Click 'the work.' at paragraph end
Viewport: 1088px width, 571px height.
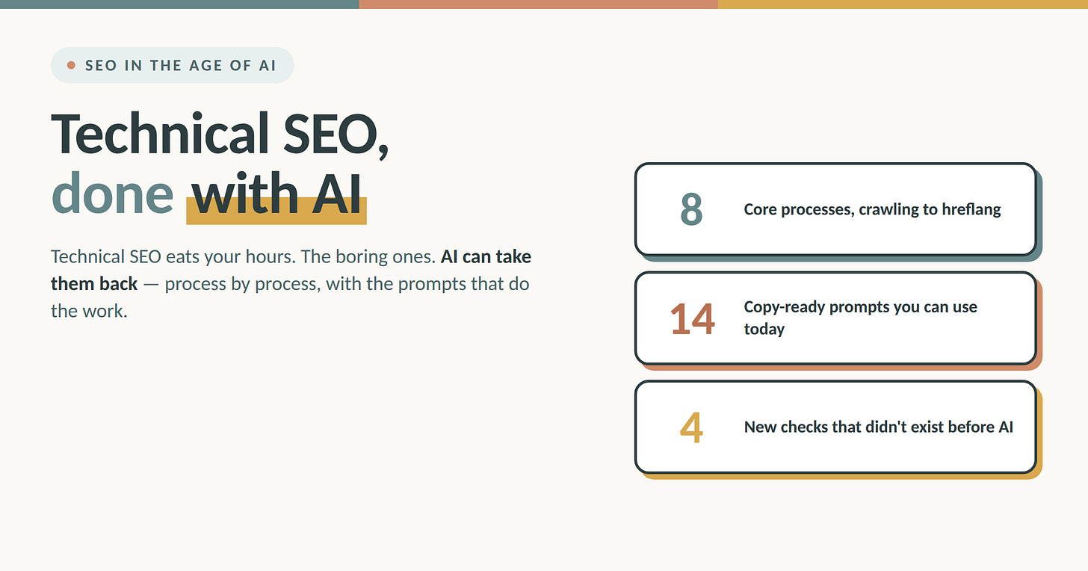89,311
